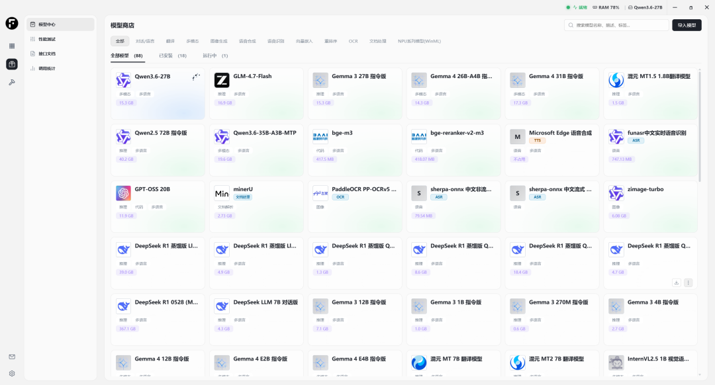The image size is (715, 385).
Task: Open the Gemma 3 270M 指令版 card title
Action: [559, 302]
